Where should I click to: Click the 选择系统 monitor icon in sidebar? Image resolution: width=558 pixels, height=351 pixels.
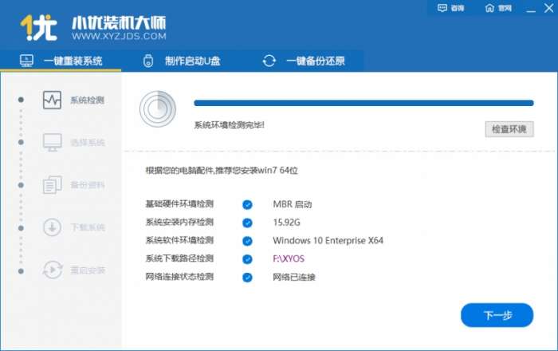(53, 142)
